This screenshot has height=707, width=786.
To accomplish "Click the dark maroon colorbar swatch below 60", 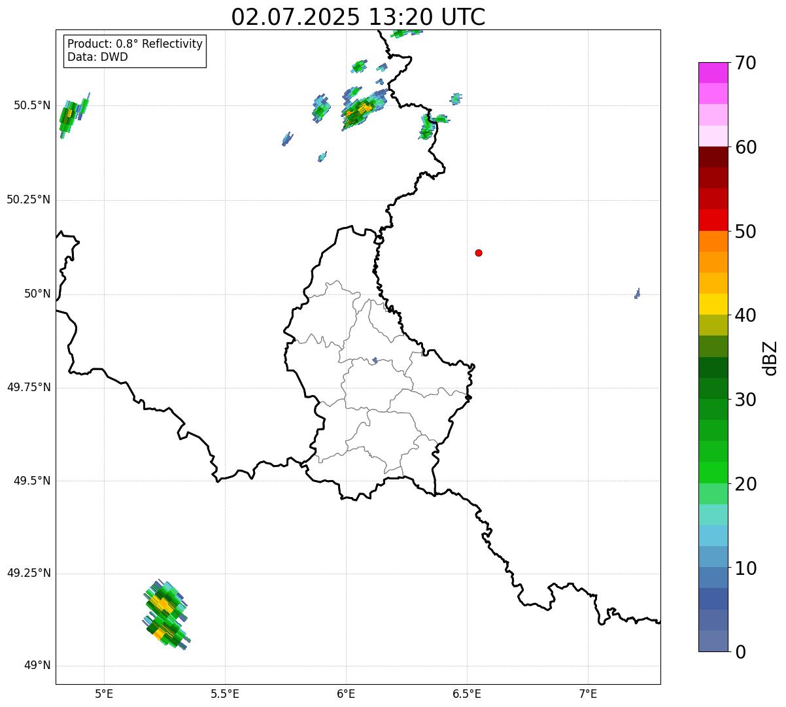I will point(713,157).
